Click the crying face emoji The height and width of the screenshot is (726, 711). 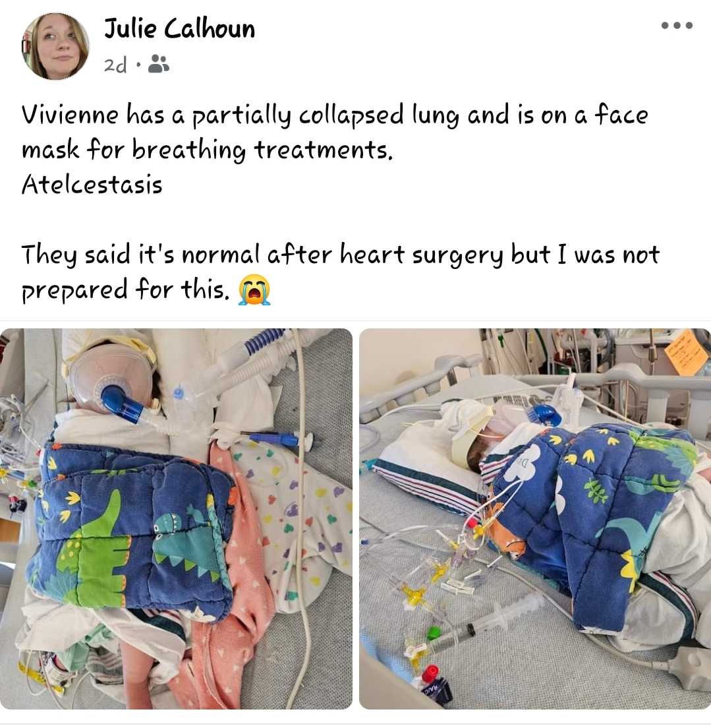[x=254, y=290]
